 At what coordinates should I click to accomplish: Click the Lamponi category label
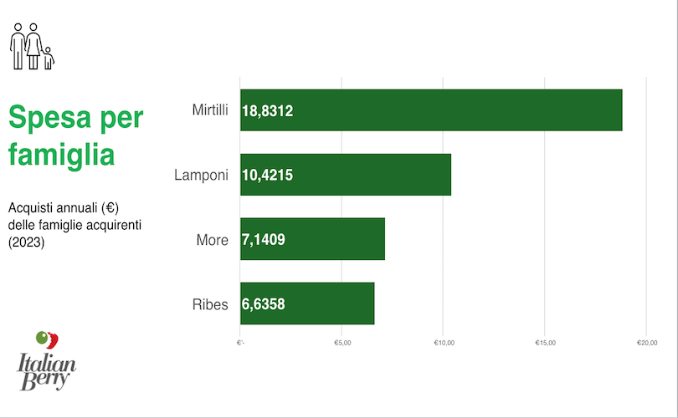pyautogui.click(x=201, y=175)
